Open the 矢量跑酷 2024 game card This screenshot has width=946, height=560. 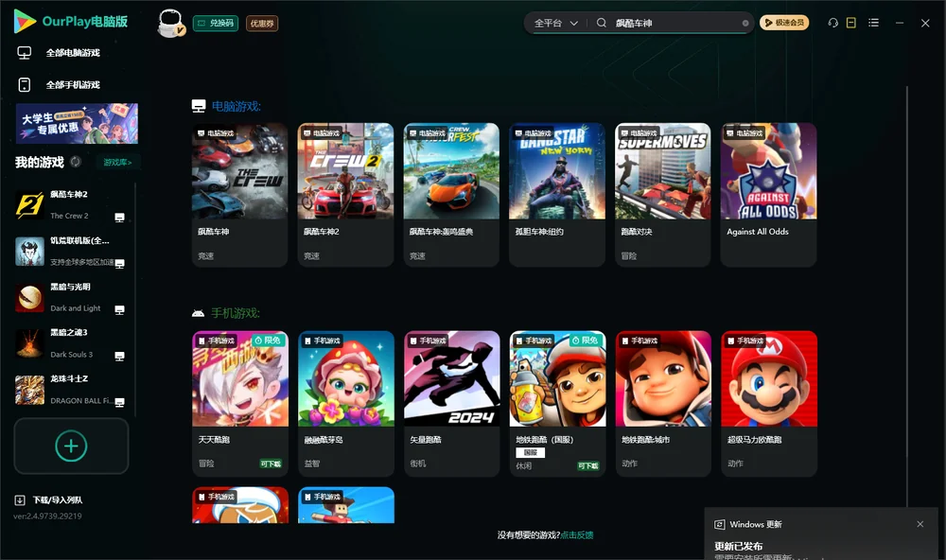click(x=451, y=403)
